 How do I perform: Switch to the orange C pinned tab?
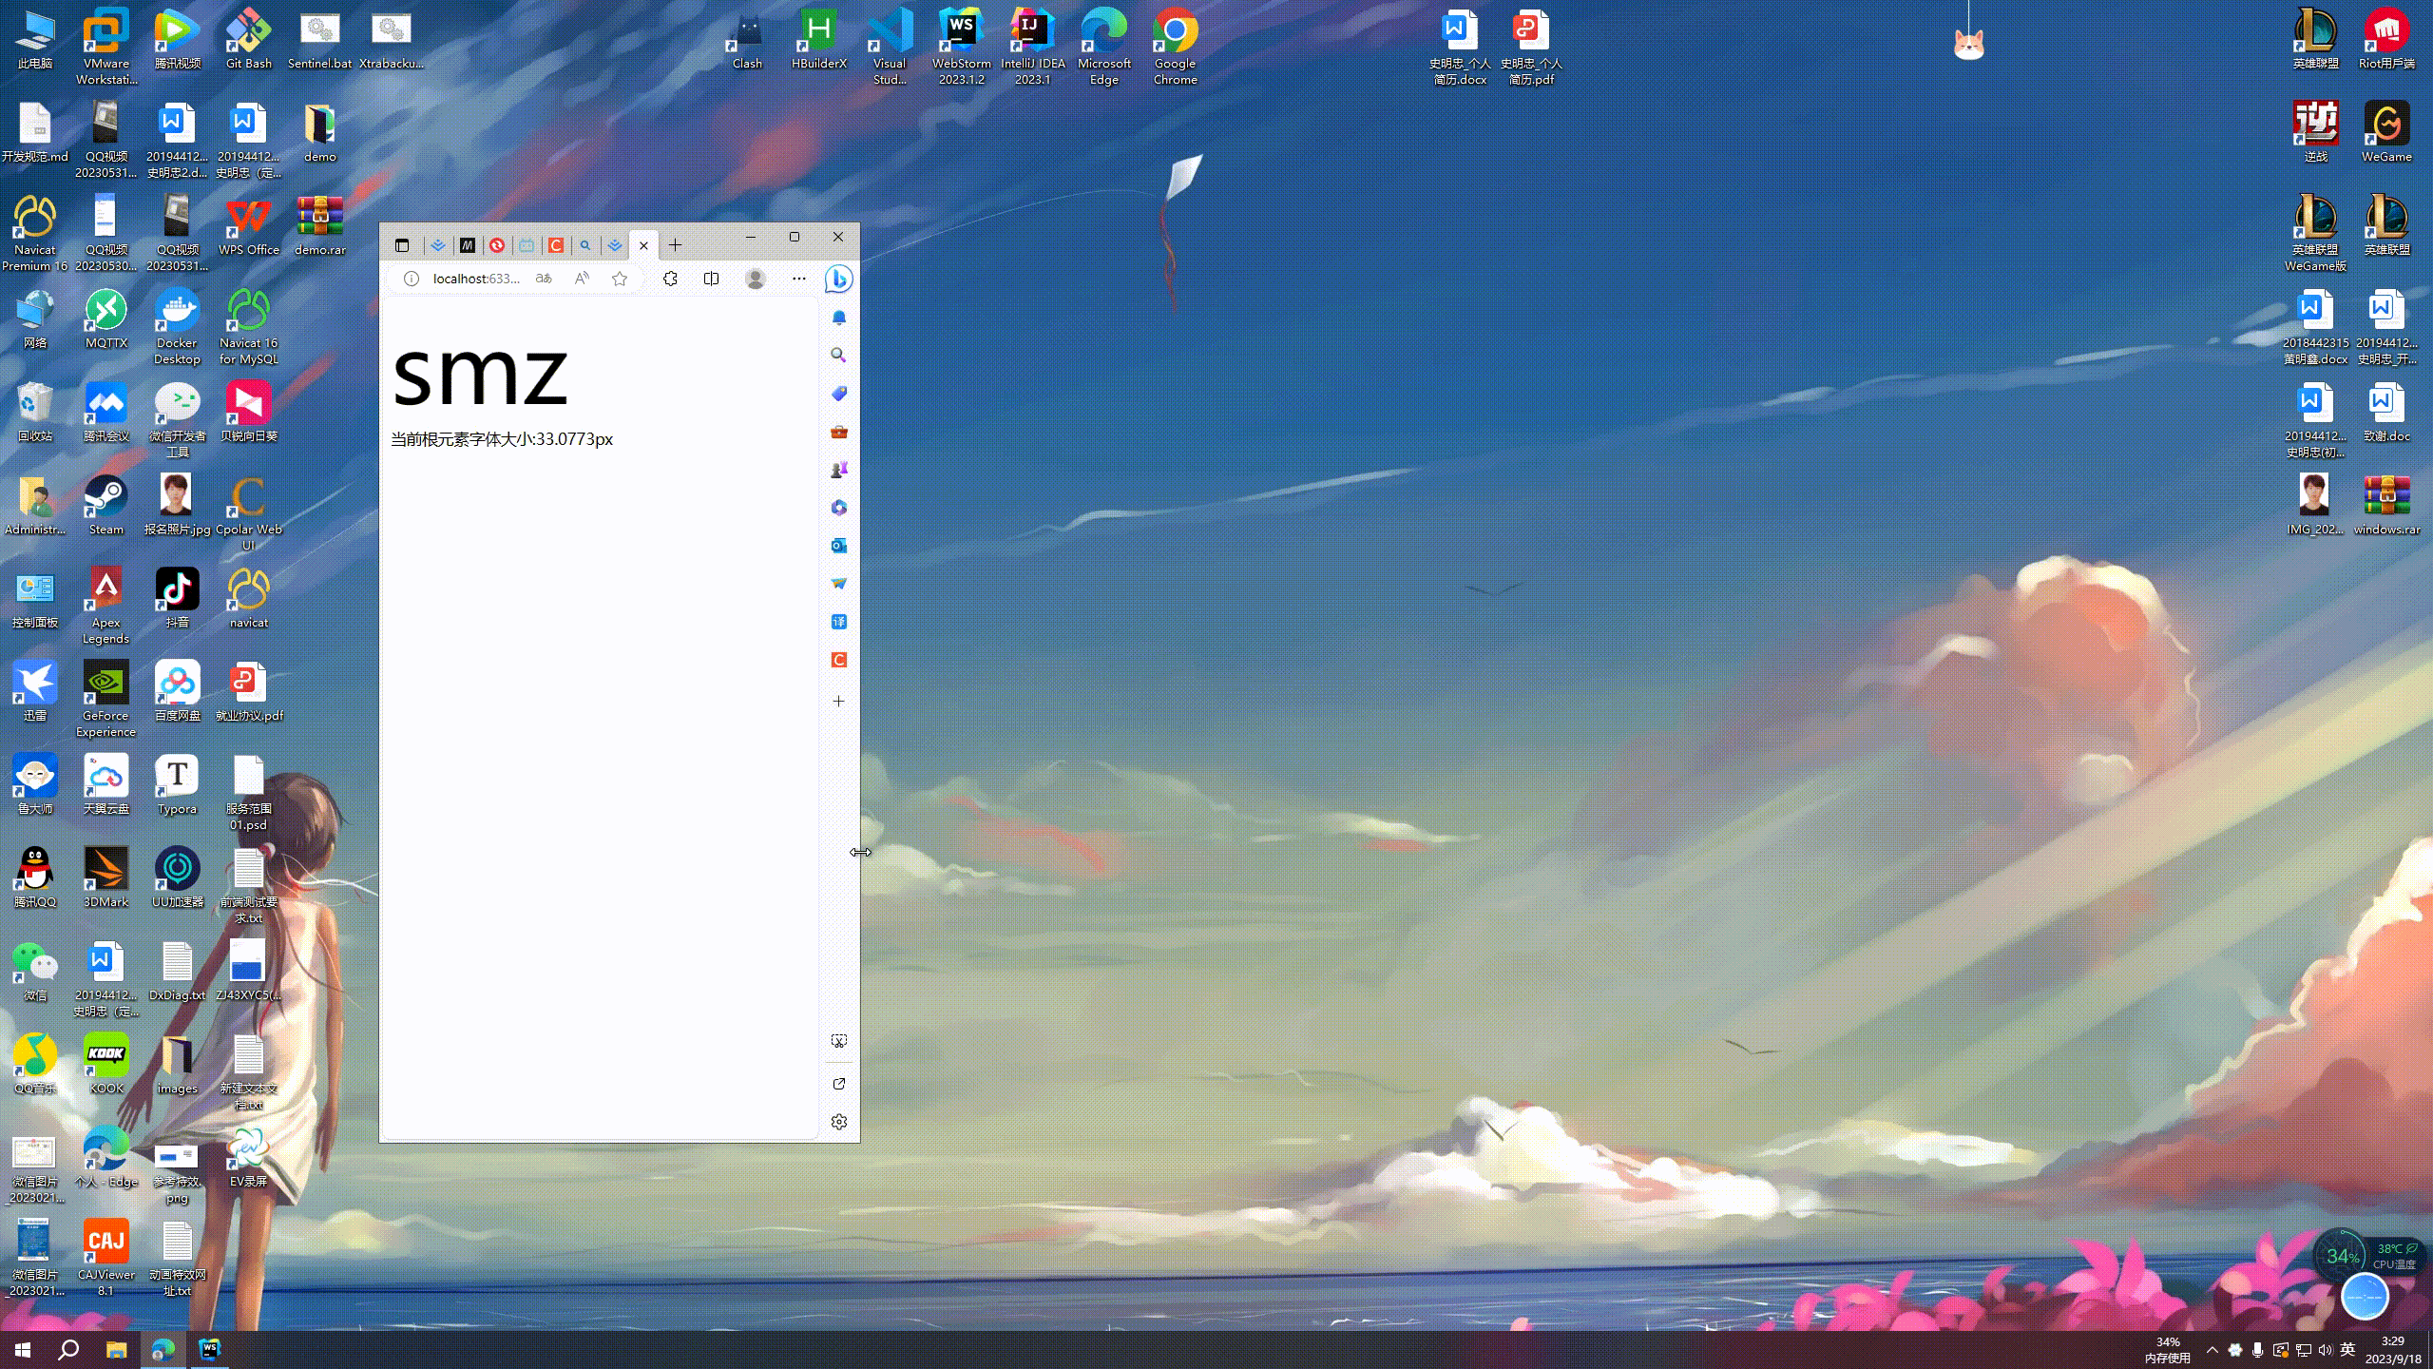tap(556, 245)
